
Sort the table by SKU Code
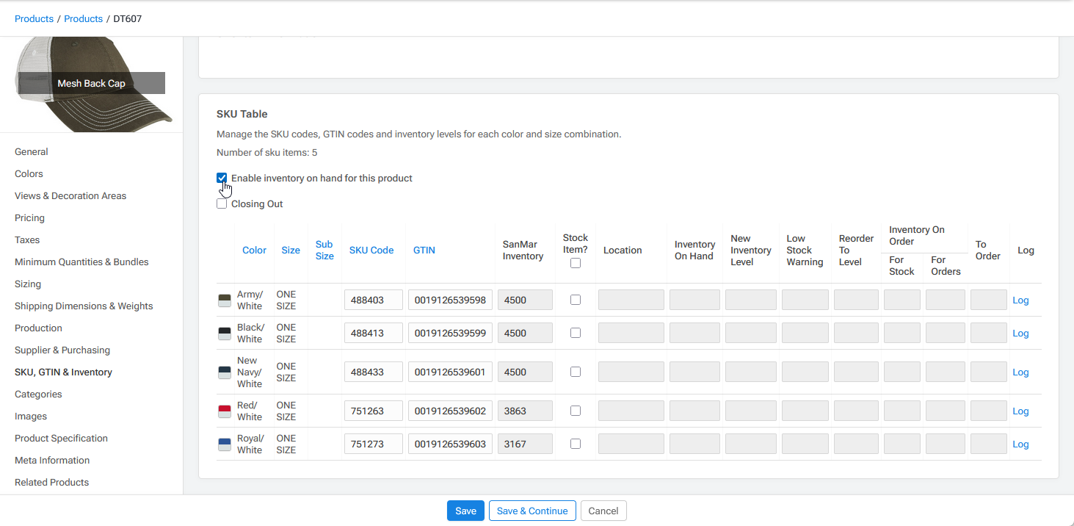371,250
